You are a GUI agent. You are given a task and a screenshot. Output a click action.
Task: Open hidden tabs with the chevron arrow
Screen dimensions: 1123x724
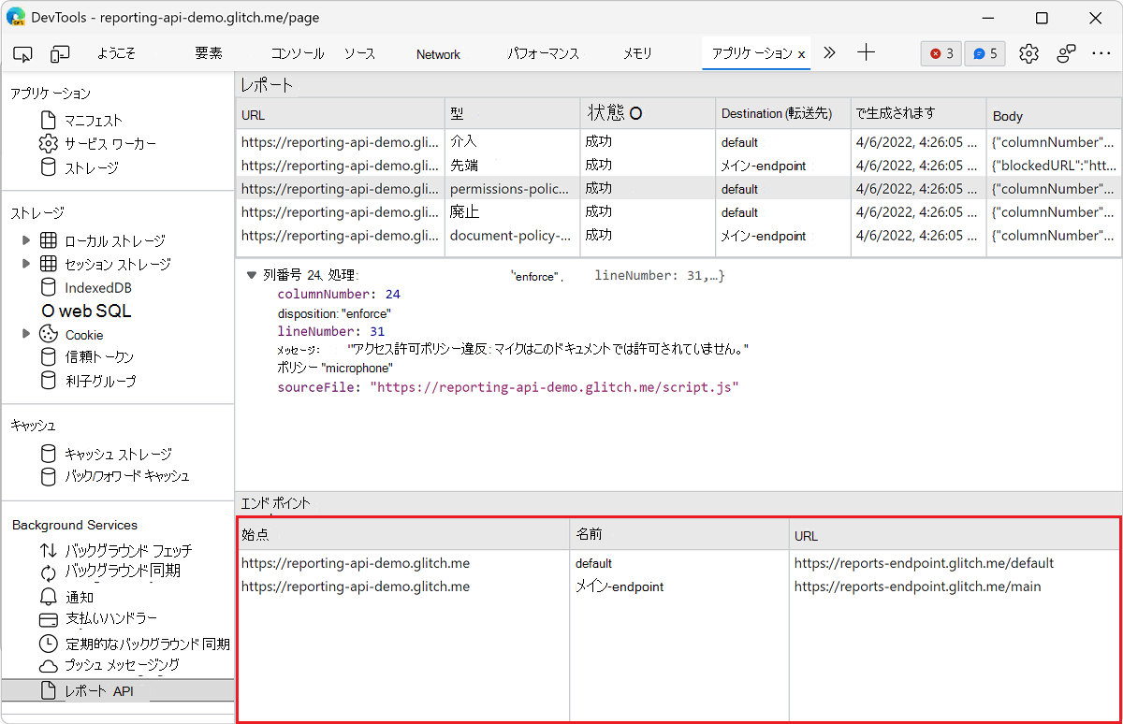829,53
